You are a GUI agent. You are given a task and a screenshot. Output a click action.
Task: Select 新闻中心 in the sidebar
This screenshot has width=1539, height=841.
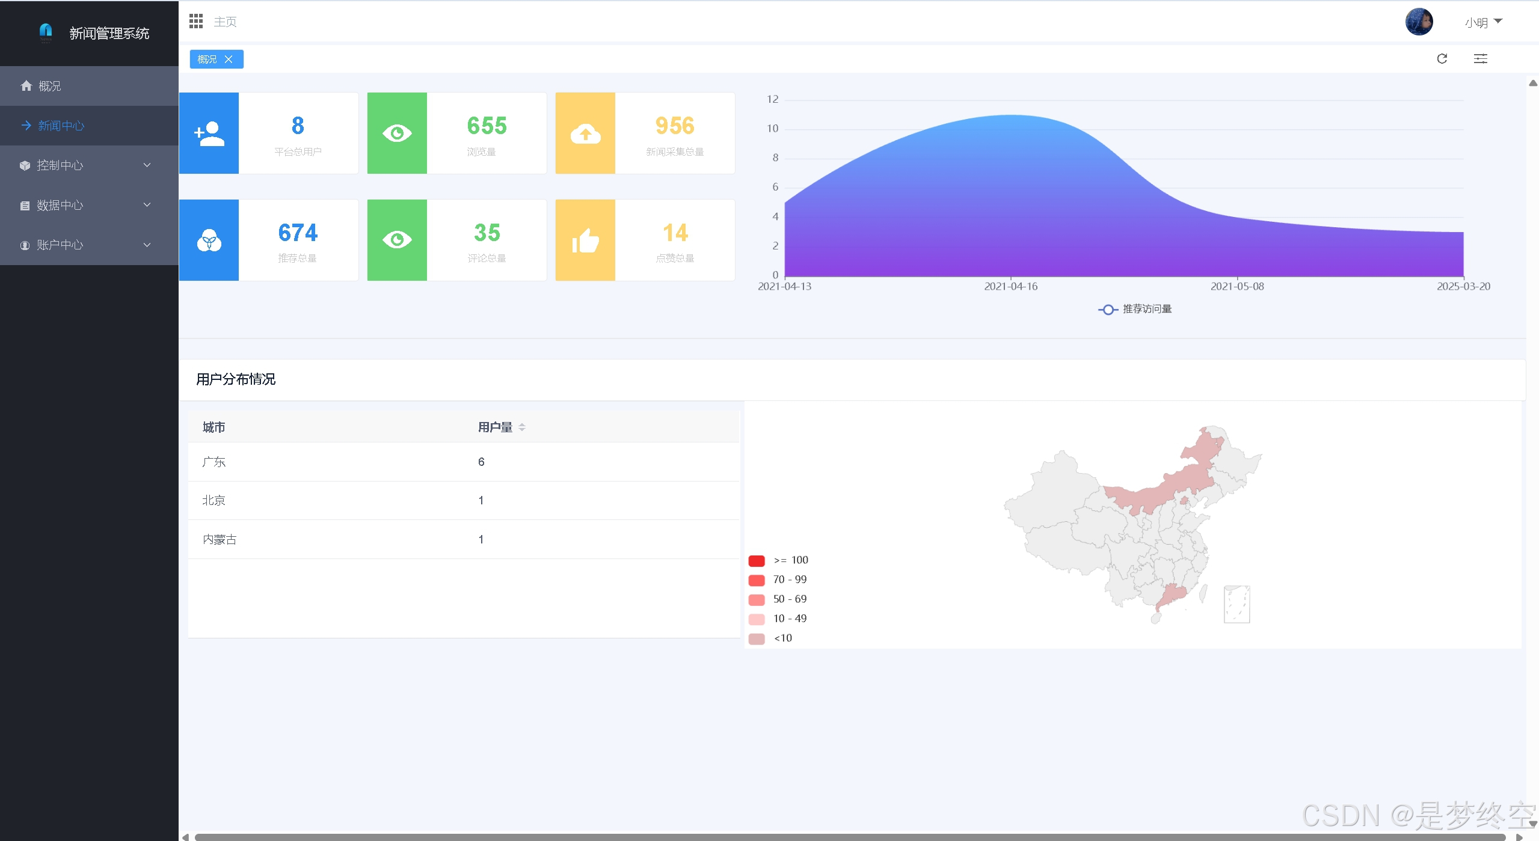coord(61,126)
